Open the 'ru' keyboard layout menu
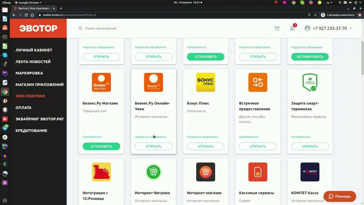The image size is (364, 205). [x=329, y=3]
